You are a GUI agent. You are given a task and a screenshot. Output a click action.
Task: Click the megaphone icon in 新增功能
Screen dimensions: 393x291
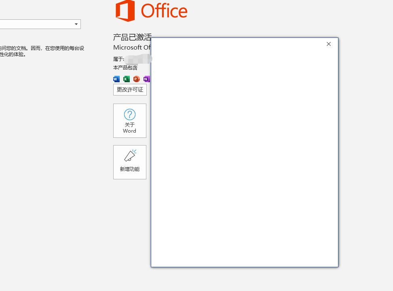click(x=130, y=155)
